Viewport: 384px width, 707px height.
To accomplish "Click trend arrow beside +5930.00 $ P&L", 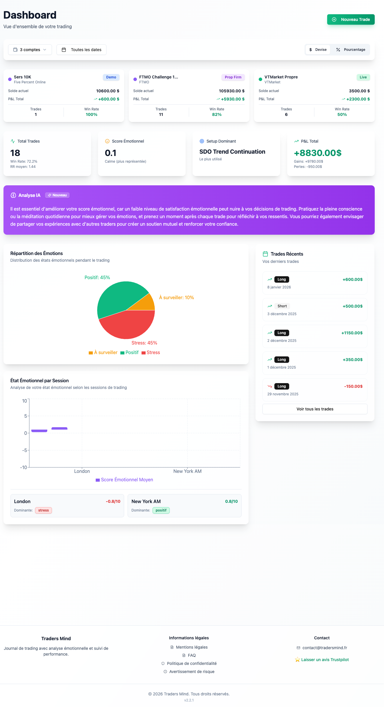I will (x=218, y=99).
